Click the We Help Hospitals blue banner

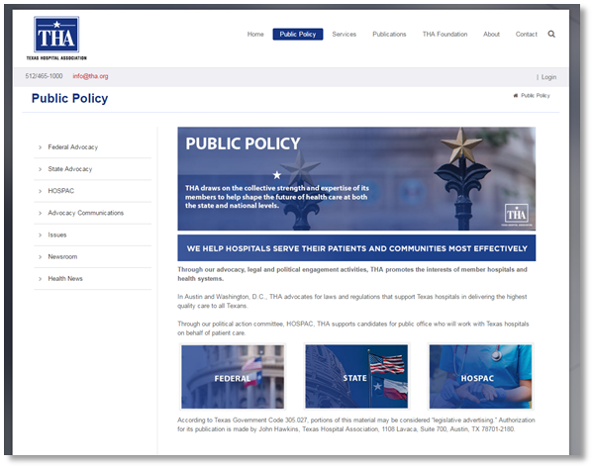tap(356, 248)
